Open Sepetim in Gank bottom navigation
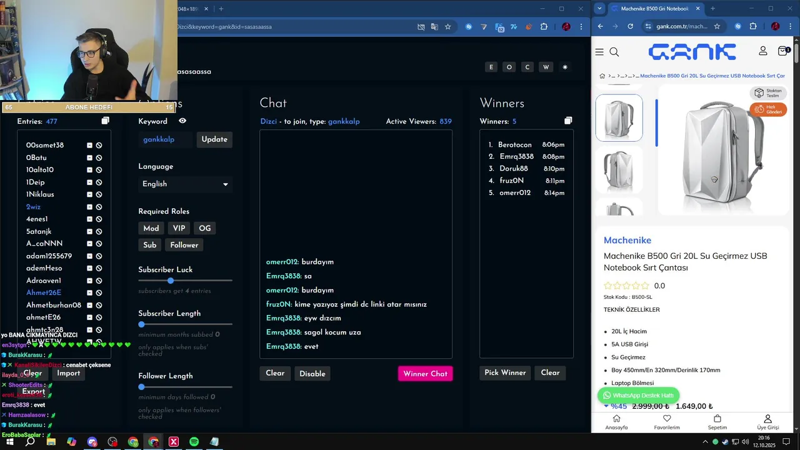 (717, 422)
